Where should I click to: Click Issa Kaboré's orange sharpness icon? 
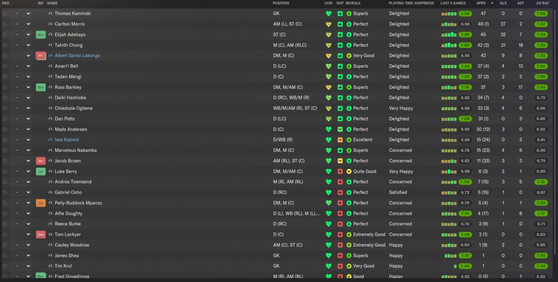(340, 140)
